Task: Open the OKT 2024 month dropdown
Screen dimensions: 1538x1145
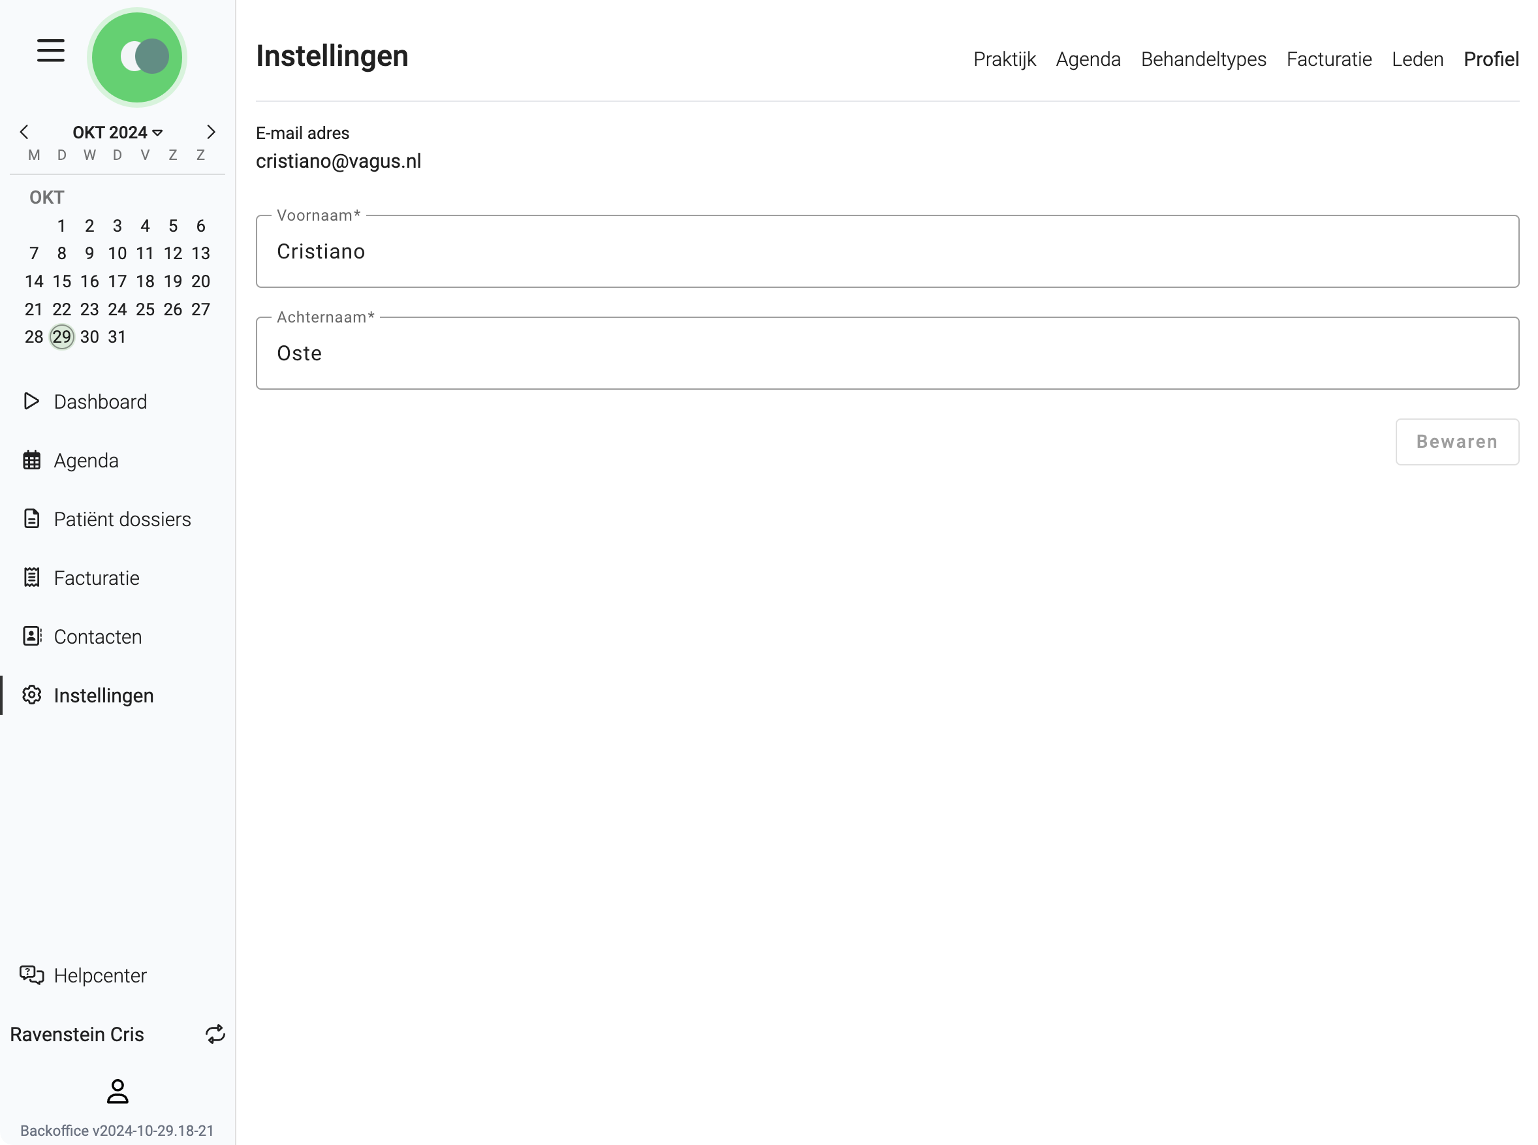Action: (117, 132)
